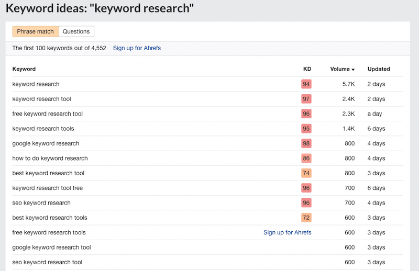419x271 pixels.
Task: Select the "how to do keyword research" keyword
Action: click(50, 159)
